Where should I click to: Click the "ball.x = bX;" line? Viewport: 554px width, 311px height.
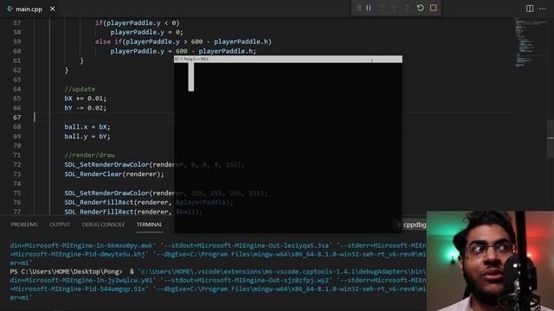pyautogui.click(x=87, y=127)
